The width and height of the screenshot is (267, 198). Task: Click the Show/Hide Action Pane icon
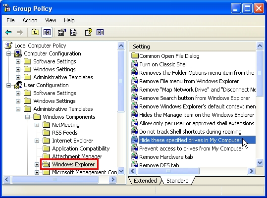tap(100, 32)
